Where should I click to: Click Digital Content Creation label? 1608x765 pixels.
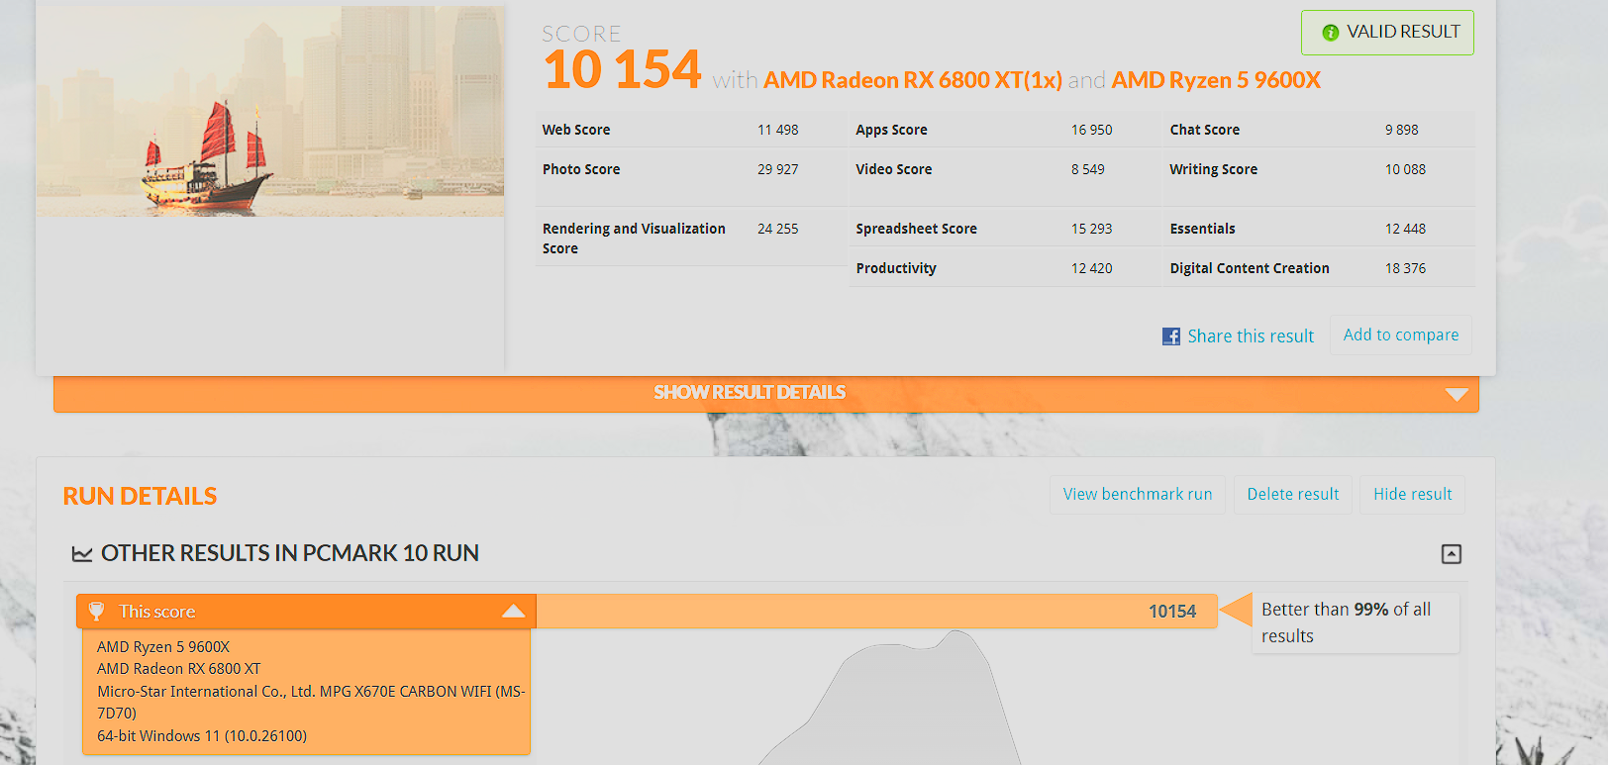(1250, 268)
